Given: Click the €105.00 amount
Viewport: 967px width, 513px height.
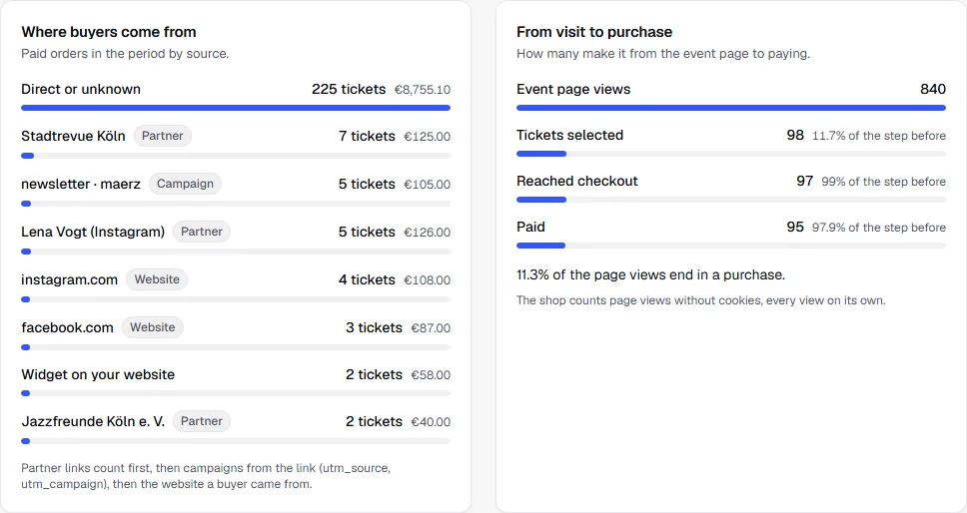Looking at the screenshot, I should (x=427, y=185).
